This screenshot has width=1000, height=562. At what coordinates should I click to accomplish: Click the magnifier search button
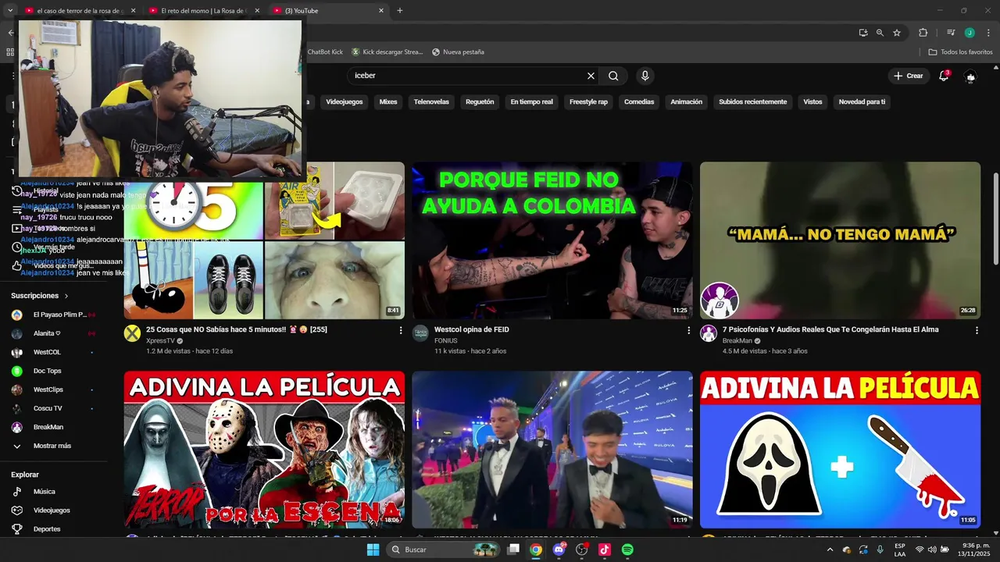point(613,76)
